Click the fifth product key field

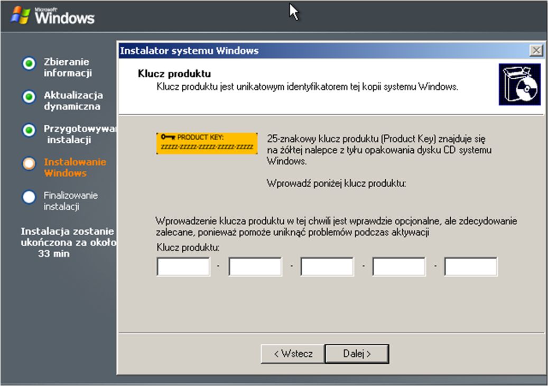(471, 267)
